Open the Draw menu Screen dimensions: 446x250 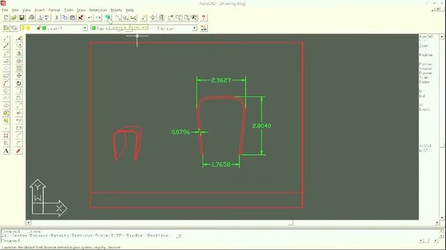coord(81,10)
